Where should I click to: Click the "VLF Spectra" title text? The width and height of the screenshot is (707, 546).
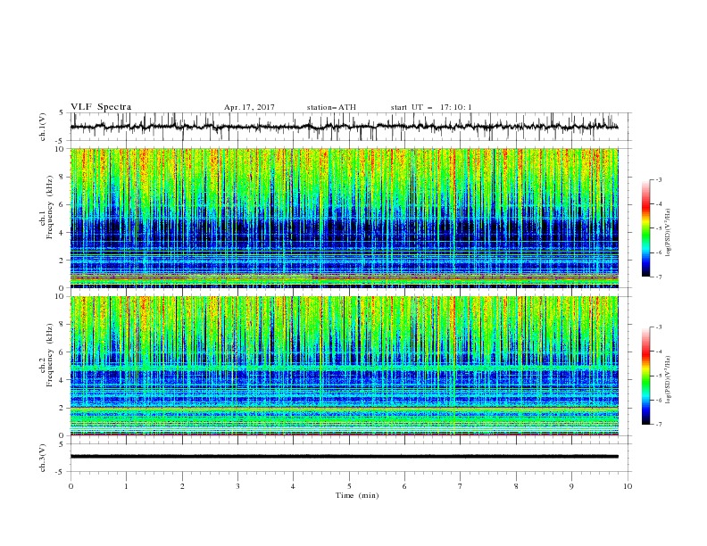point(101,107)
